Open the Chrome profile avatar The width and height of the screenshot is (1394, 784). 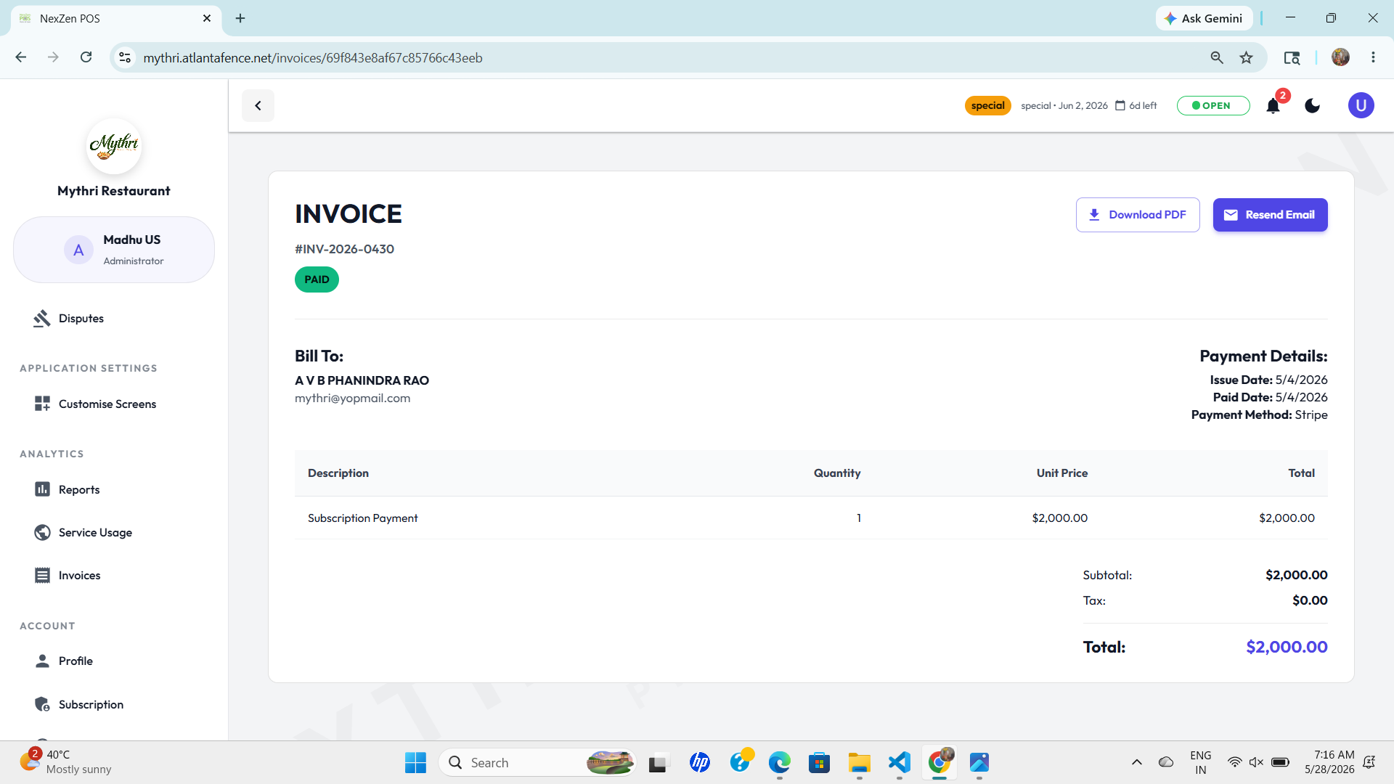click(1340, 57)
